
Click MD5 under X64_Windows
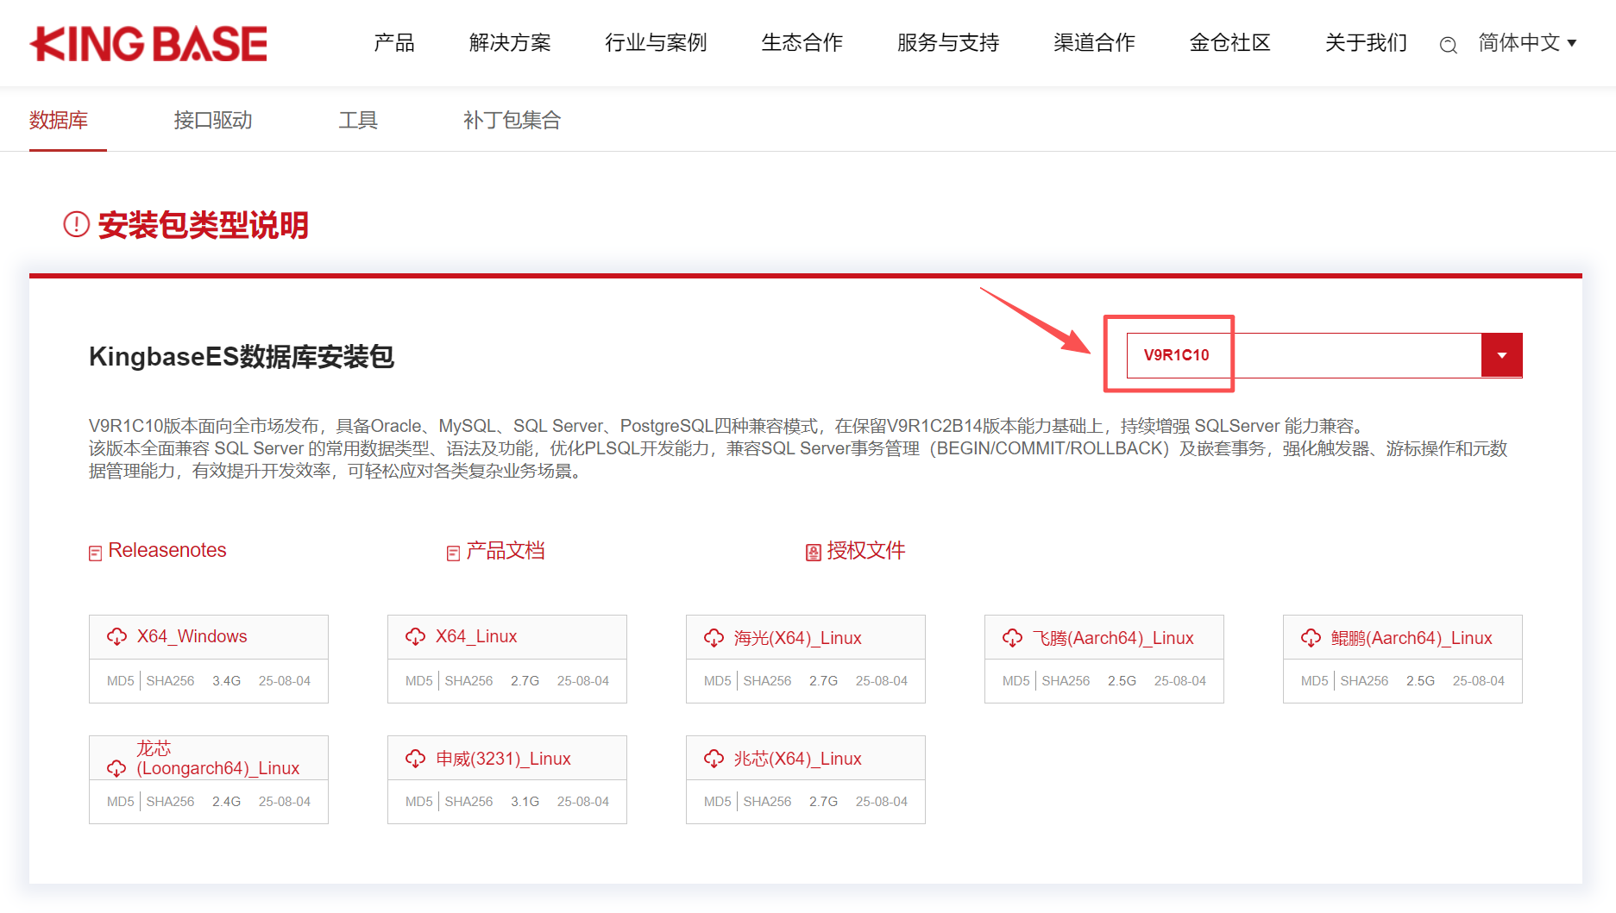click(121, 680)
